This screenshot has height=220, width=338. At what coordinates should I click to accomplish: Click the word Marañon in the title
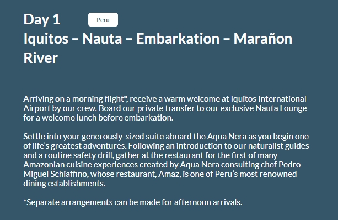263,39
